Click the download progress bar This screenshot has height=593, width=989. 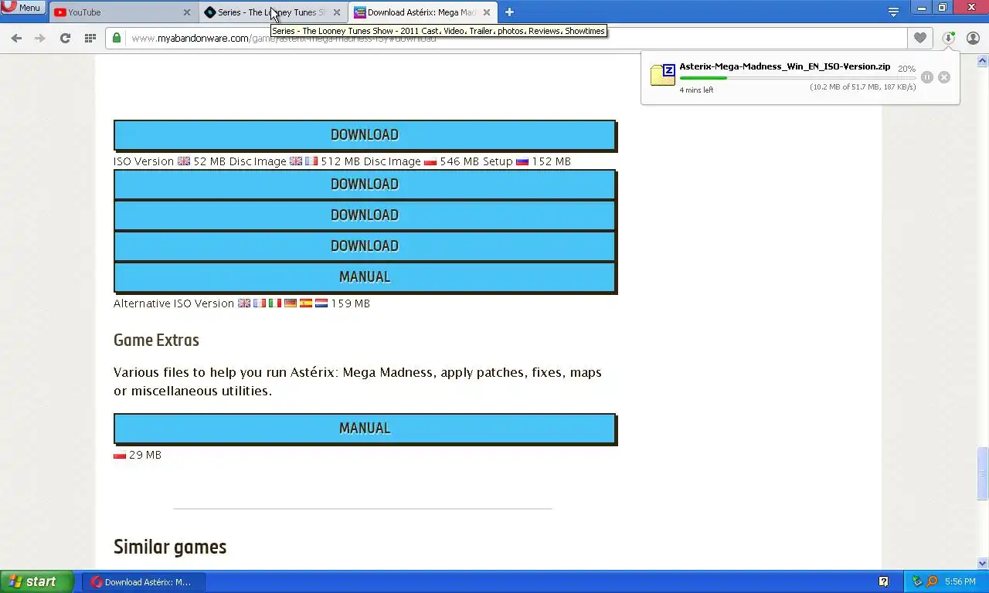(797, 78)
